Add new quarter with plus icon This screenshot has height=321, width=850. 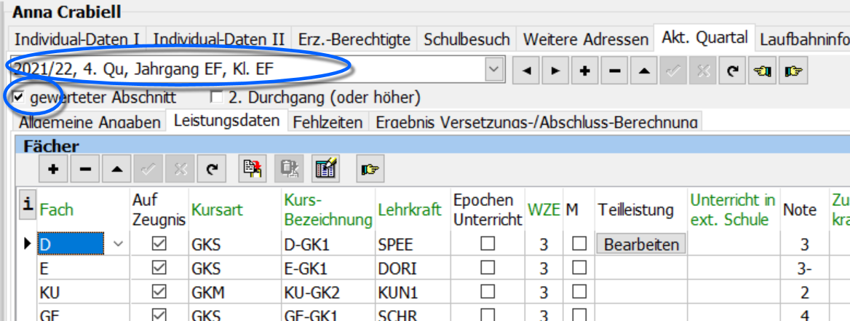(x=584, y=71)
